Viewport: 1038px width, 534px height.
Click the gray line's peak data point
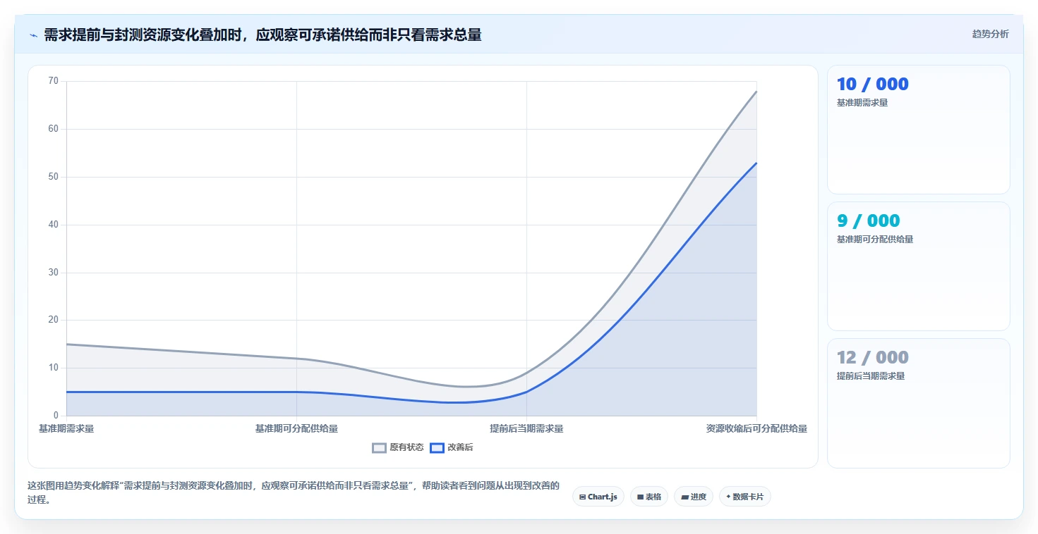pos(756,91)
